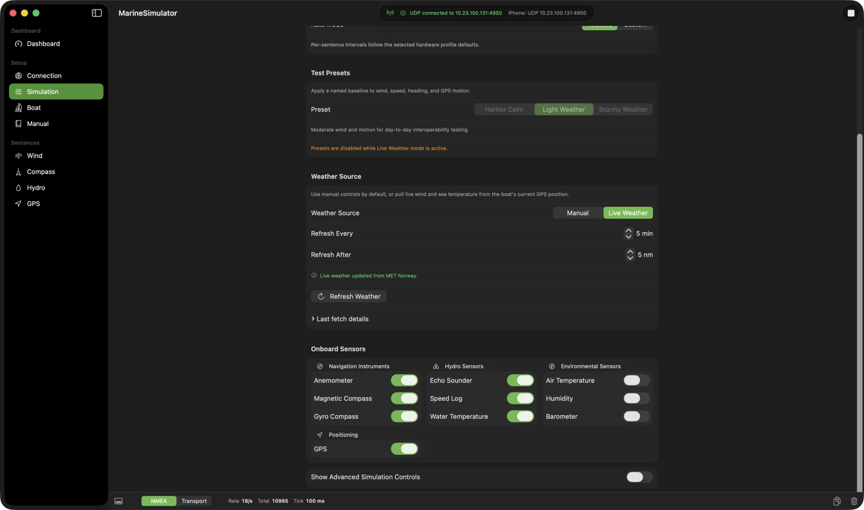Open the Manual book icon item
Screen dimensions: 864x510
[x=18, y=124]
